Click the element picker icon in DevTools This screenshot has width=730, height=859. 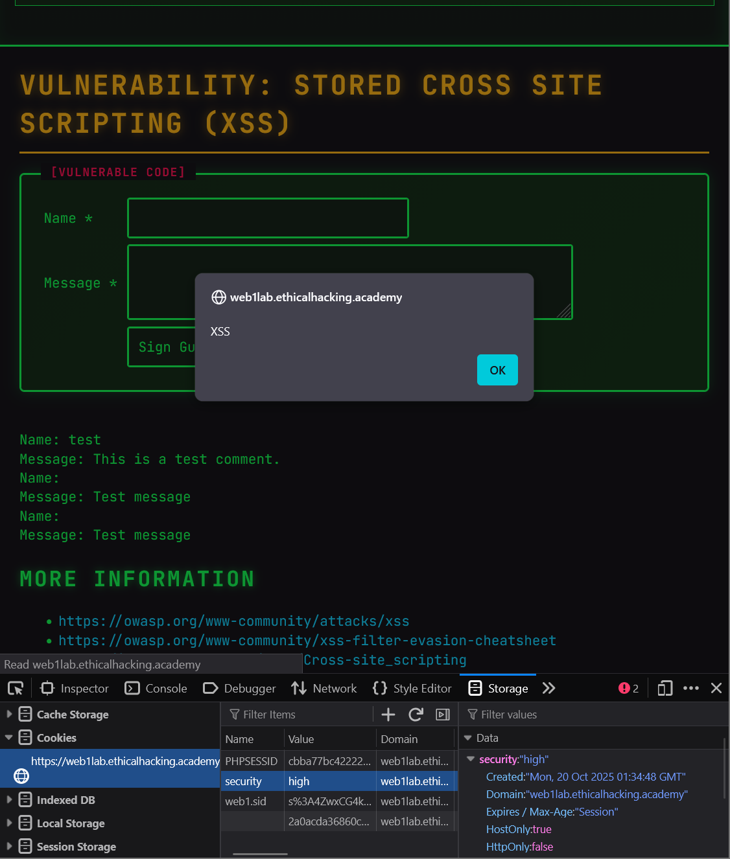[16, 688]
